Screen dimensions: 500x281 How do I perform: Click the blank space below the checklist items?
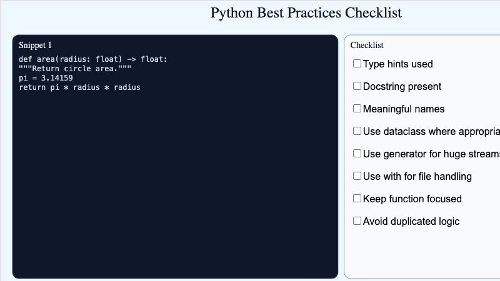click(422, 253)
